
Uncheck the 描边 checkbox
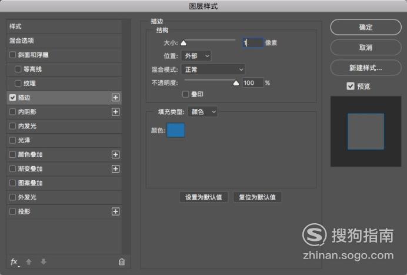[12, 98]
